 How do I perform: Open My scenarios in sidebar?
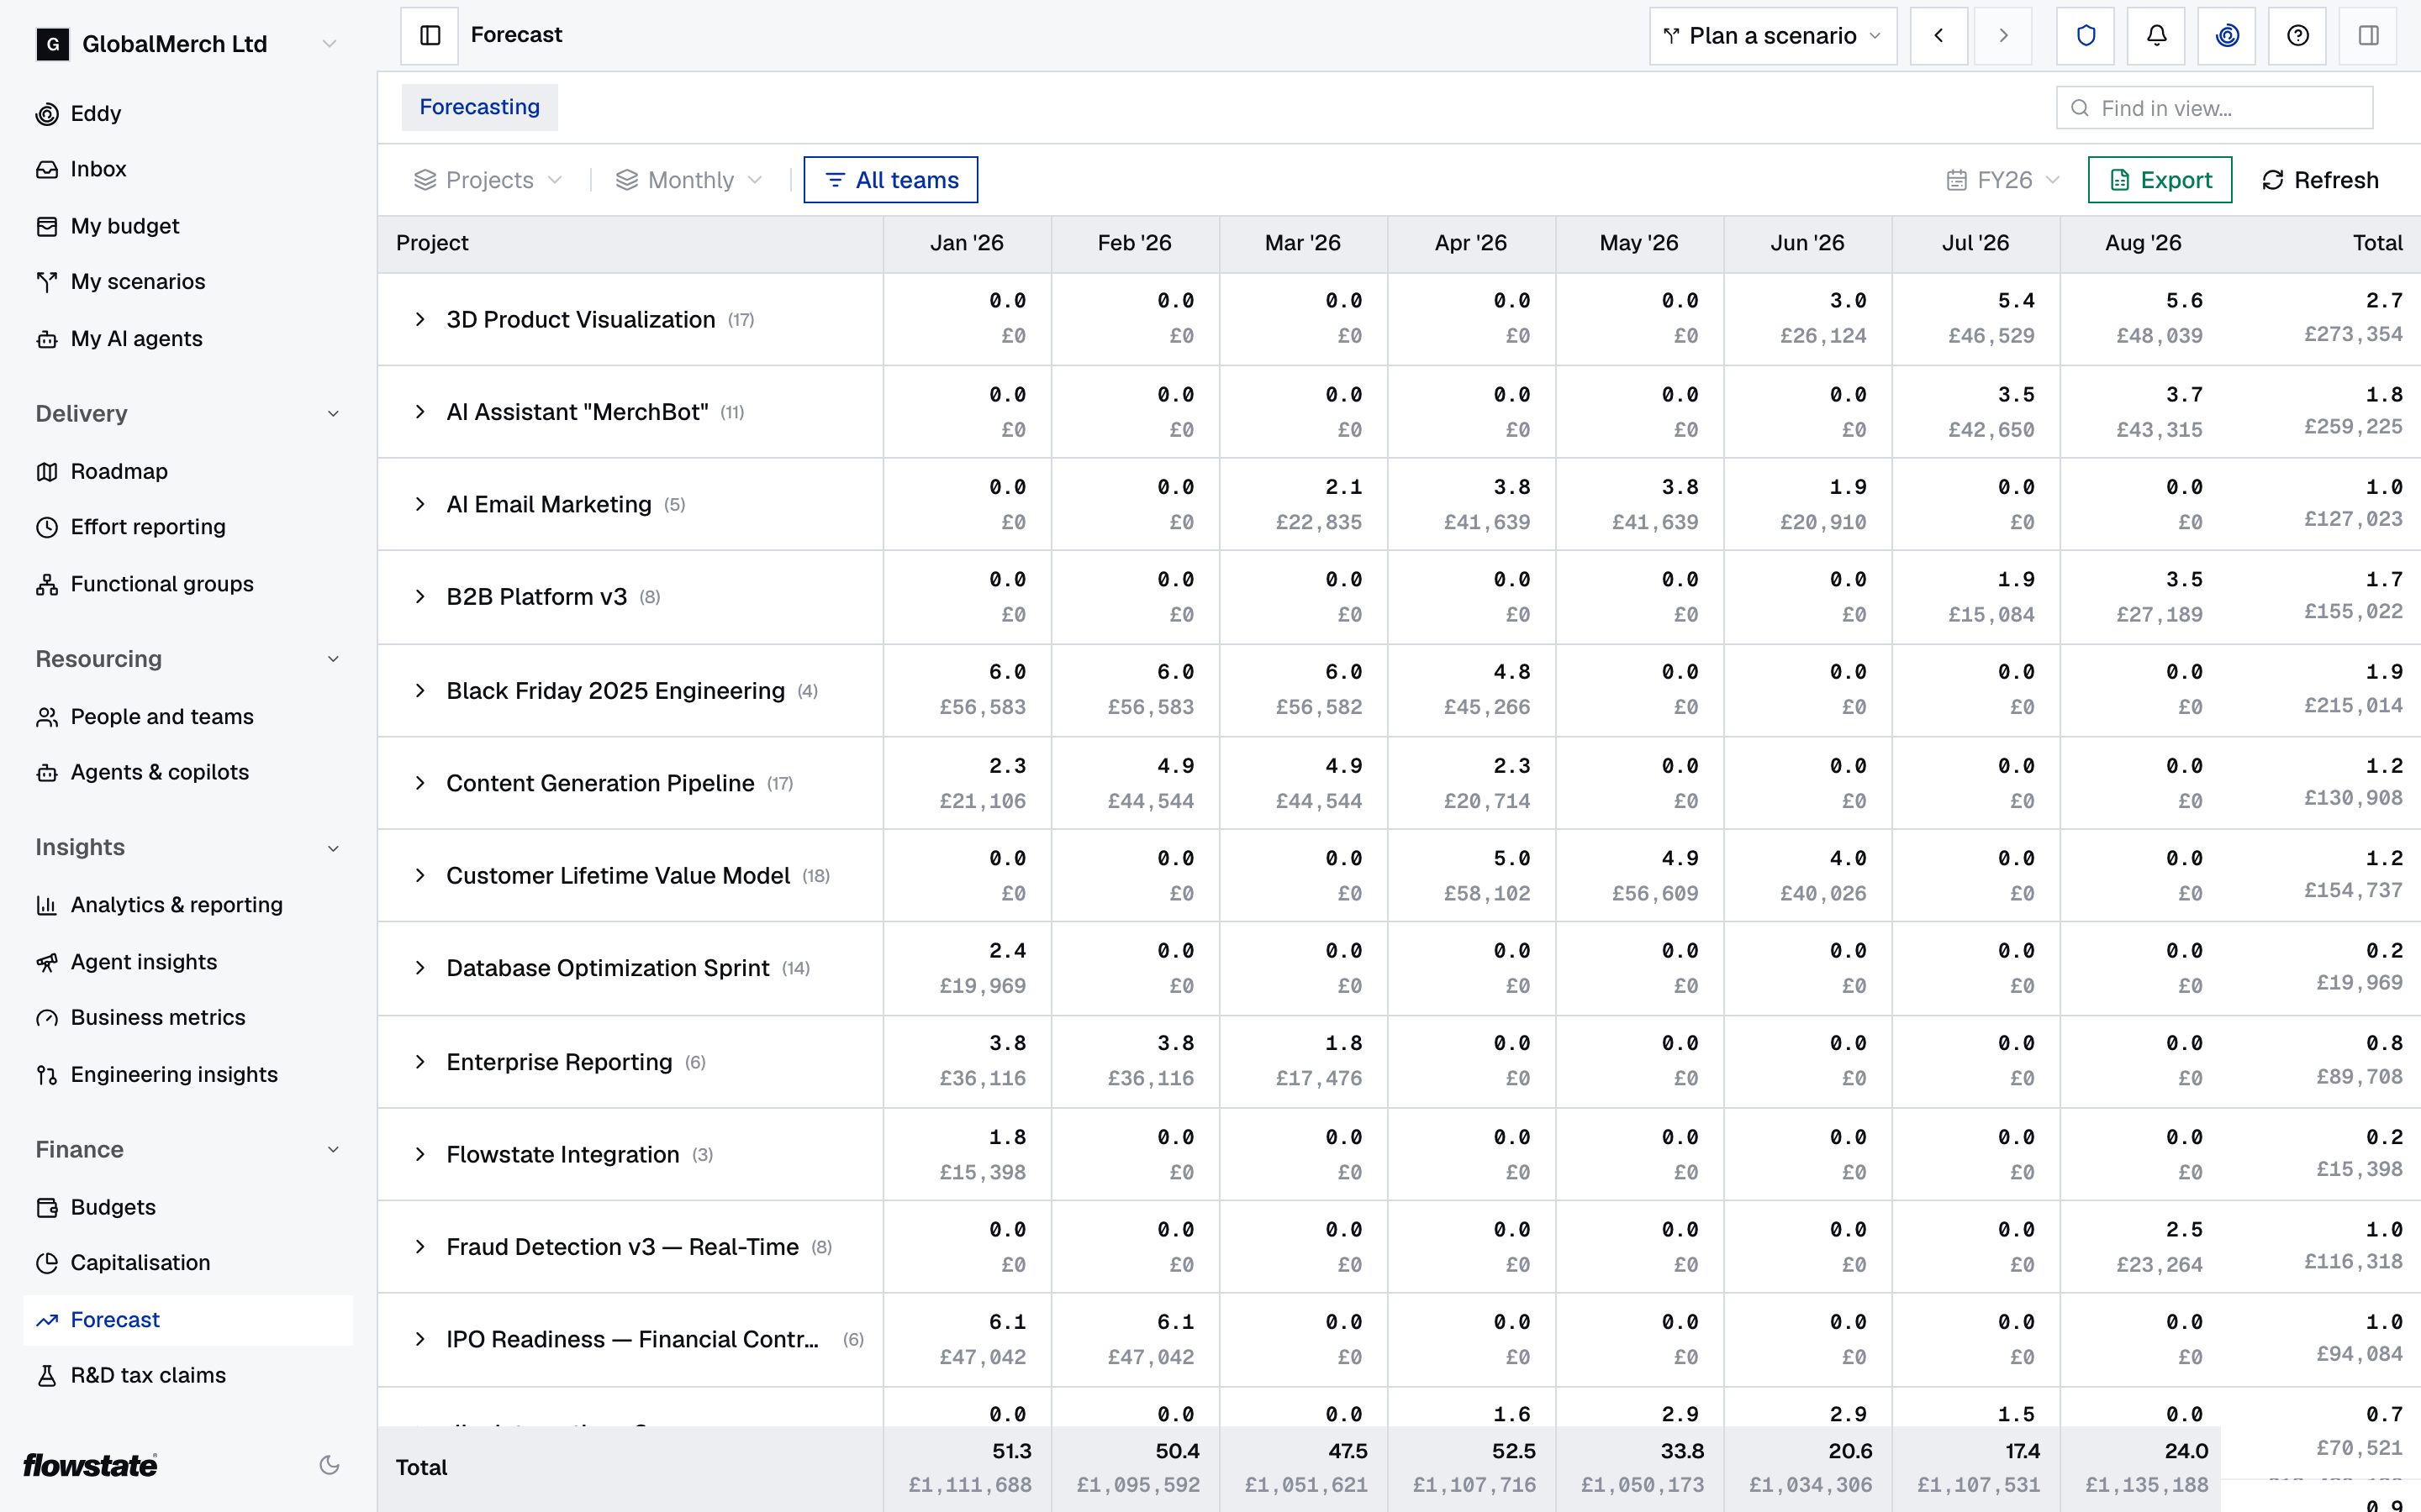pos(188,282)
